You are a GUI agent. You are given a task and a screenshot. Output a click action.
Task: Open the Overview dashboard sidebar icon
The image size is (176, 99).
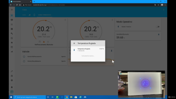12,15
